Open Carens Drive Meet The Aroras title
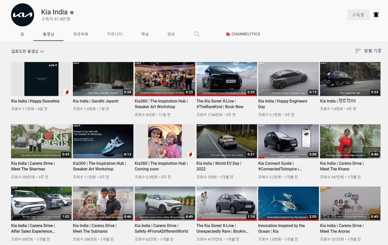Viewport: 388px width, 245px height. 342,228
